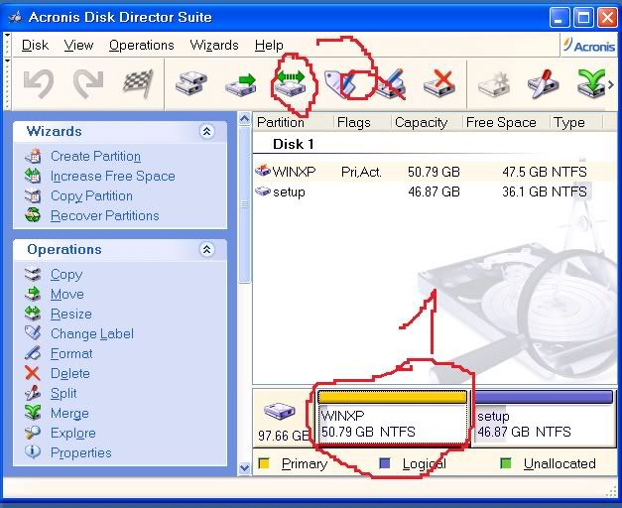The width and height of the screenshot is (622, 508).
Task: Click the Split icon in Operations panel
Action: pos(33,393)
